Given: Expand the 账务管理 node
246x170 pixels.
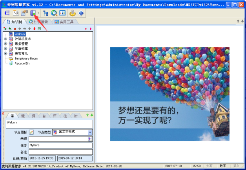Looking at the screenshot, I should [x=5, y=44].
